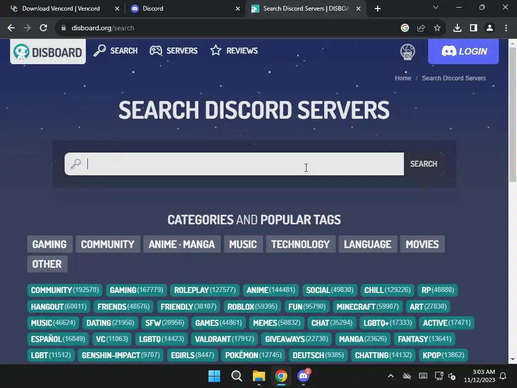Image resolution: width=517 pixels, height=388 pixels.
Task: Select ANIME · MANGA category
Action: (182, 244)
